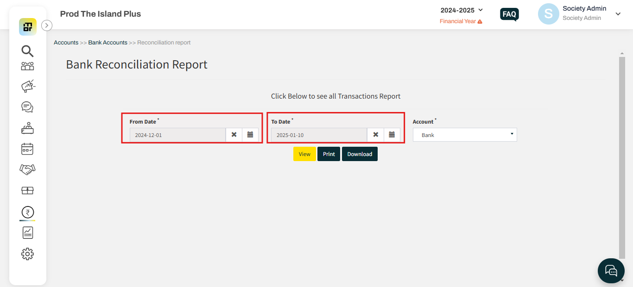Expand the 2024-2025 Financial Year dropdown
The height and width of the screenshot is (287, 633).
[x=461, y=10]
